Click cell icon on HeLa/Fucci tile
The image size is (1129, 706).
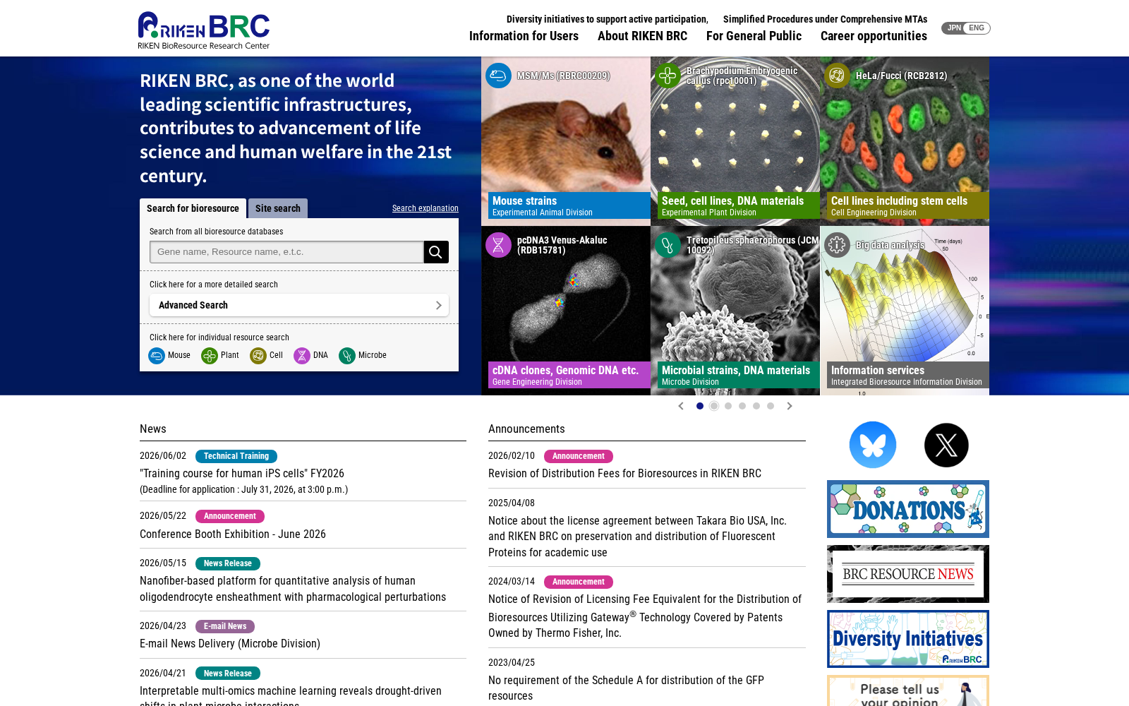[x=837, y=76]
